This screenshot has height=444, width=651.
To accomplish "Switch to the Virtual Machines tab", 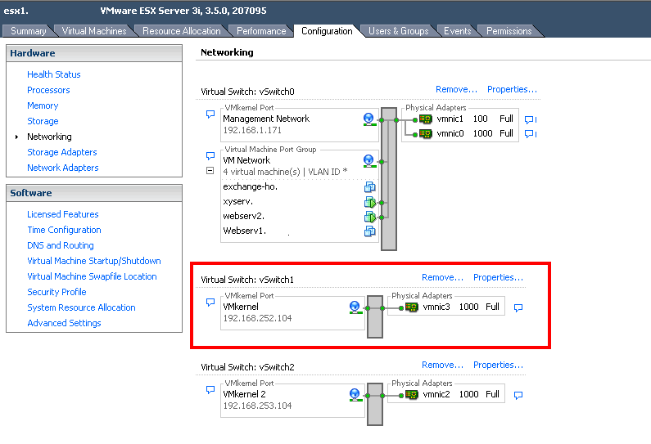I will 94,31.
